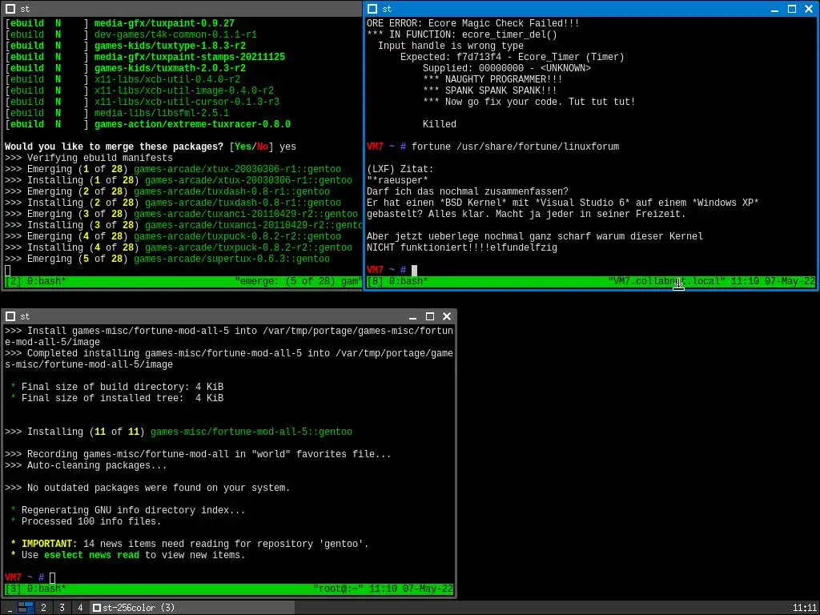Click 'media-libs/libsfml-2.5.1' package line
Image resolution: width=820 pixels, height=615 pixels.
pyautogui.click(x=162, y=113)
